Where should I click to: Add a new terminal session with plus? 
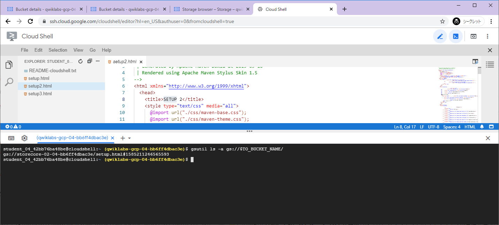point(122,138)
